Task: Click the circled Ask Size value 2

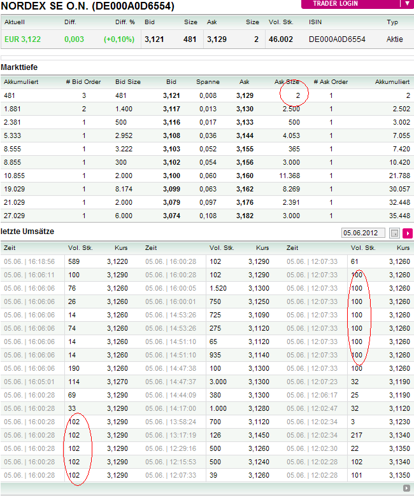Action: [297, 95]
